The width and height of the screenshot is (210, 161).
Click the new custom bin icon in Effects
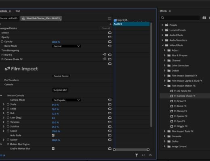(204, 18)
